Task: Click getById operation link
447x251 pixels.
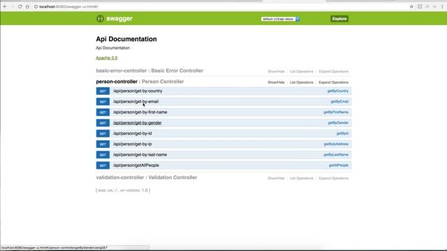Action: [342, 133]
